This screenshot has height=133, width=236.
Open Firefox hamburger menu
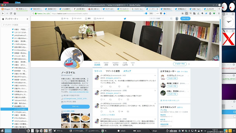(219, 13)
